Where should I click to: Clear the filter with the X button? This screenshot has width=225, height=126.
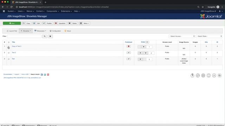[x=50, y=36]
